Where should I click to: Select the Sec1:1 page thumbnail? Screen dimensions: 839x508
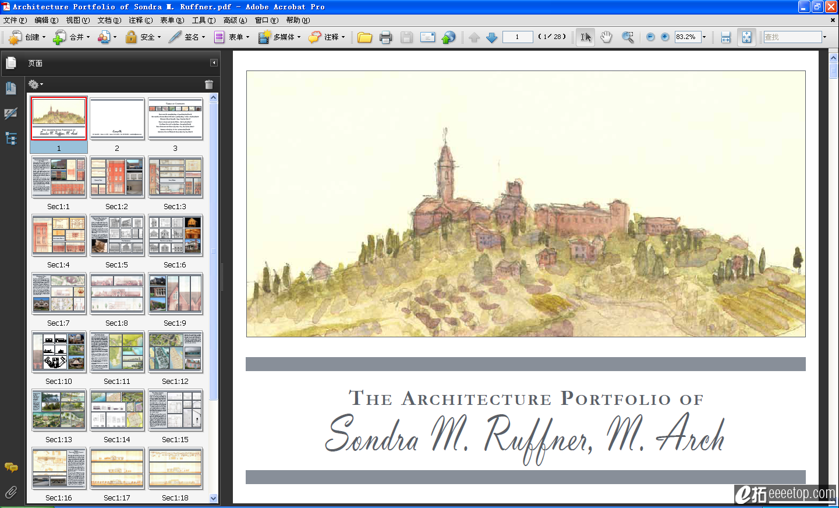point(59,177)
